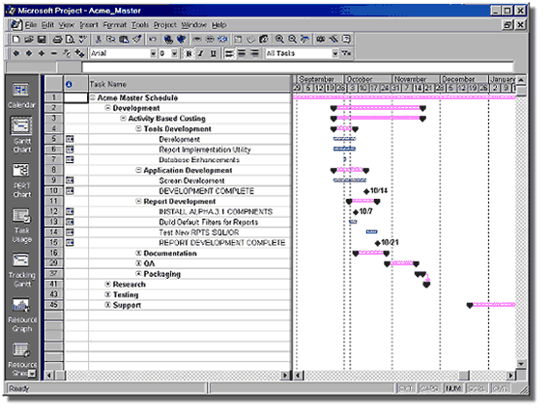Image resolution: width=551 pixels, height=411 pixels.
Task: Zoom in on the timescale
Action: pos(279,40)
